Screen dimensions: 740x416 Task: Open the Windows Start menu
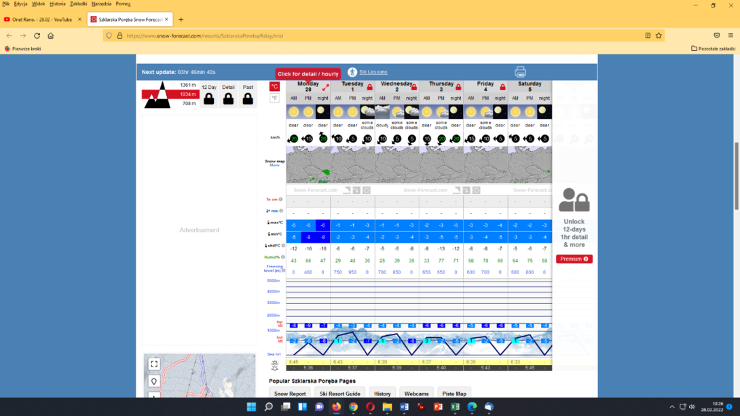point(251,406)
